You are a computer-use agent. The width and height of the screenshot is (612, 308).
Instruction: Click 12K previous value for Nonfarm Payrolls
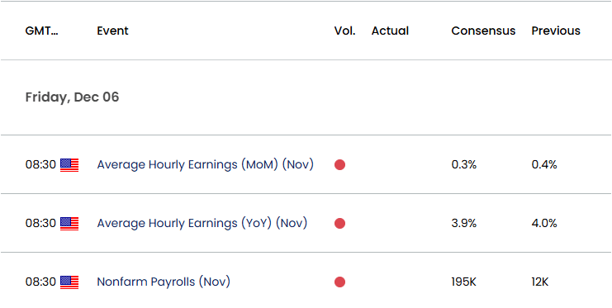click(540, 282)
